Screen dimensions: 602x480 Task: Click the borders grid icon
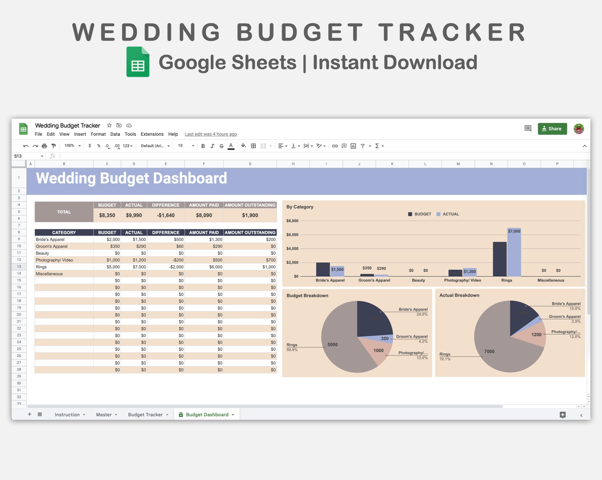pyautogui.click(x=253, y=146)
